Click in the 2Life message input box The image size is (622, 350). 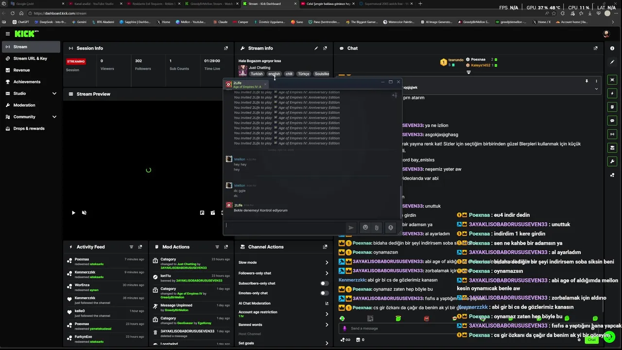285,227
